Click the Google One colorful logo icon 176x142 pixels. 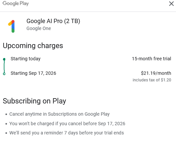12,26
